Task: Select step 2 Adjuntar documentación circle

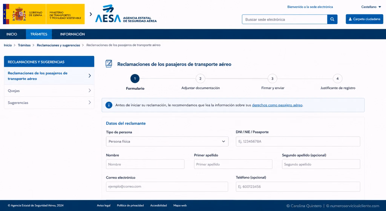Action: point(201,79)
